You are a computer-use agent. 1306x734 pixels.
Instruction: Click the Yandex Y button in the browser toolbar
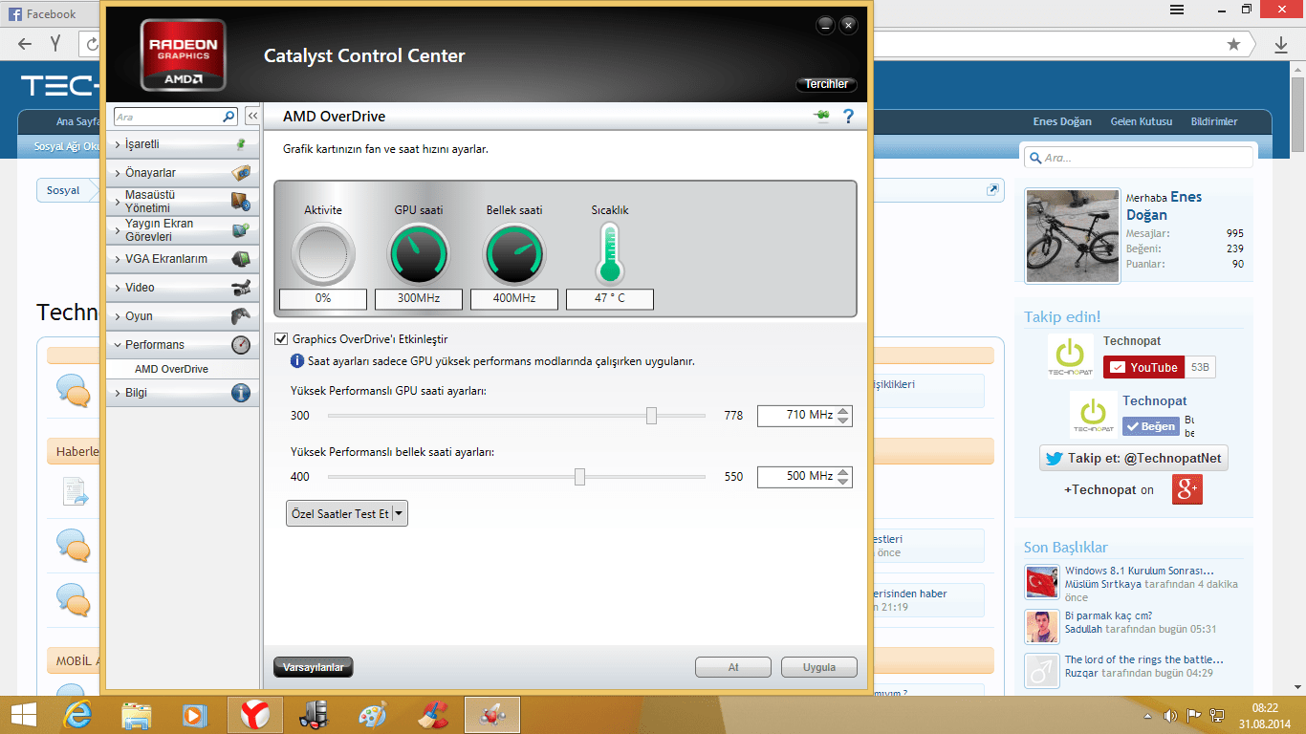tap(55, 44)
